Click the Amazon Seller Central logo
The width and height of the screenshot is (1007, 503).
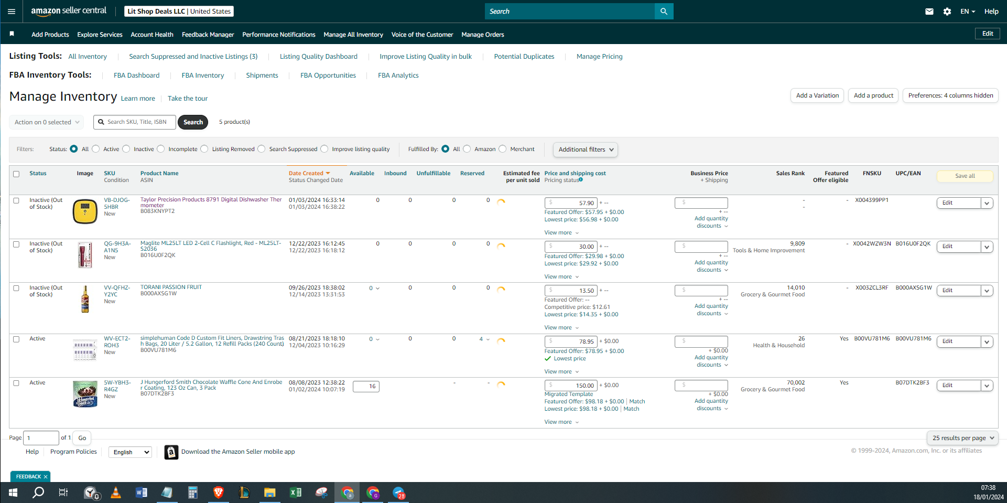click(x=69, y=11)
